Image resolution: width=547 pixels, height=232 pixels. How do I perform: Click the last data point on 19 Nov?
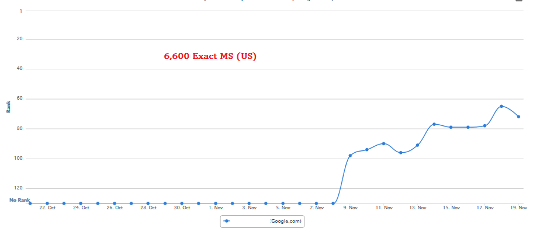[x=518, y=117]
